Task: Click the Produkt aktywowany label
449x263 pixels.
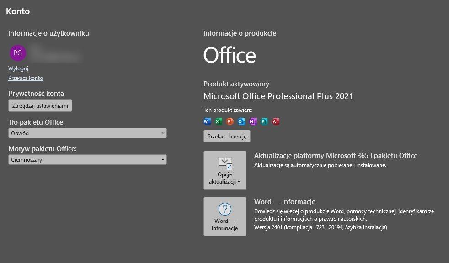Action: pyautogui.click(x=236, y=84)
